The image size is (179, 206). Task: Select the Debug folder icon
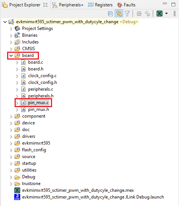click(x=17, y=177)
